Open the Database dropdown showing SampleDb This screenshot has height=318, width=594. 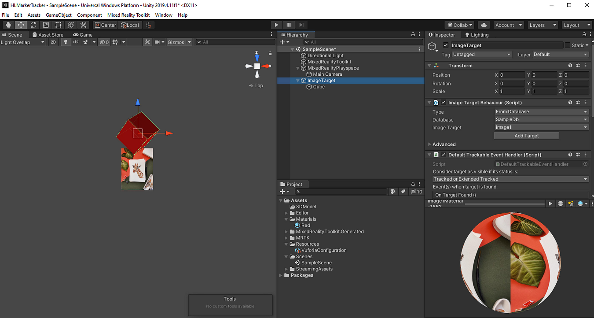pyautogui.click(x=541, y=119)
